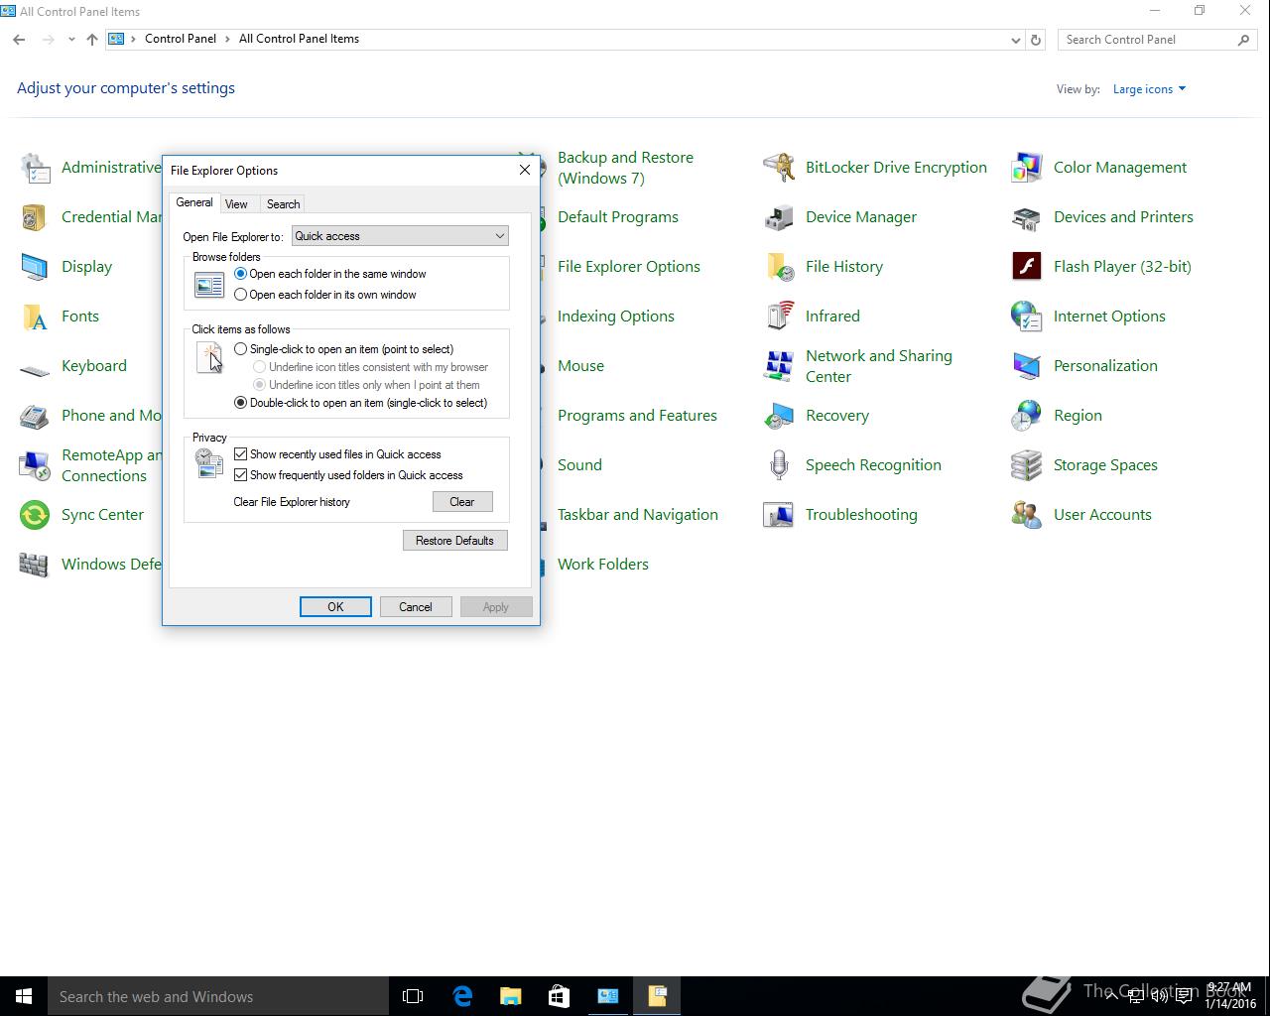The width and height of the screenshot is (1270, 1016).
Task: Open Default Programs link
Action: pos(618,217)
